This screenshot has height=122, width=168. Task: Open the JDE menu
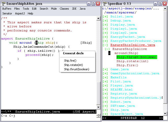point(74,9)
